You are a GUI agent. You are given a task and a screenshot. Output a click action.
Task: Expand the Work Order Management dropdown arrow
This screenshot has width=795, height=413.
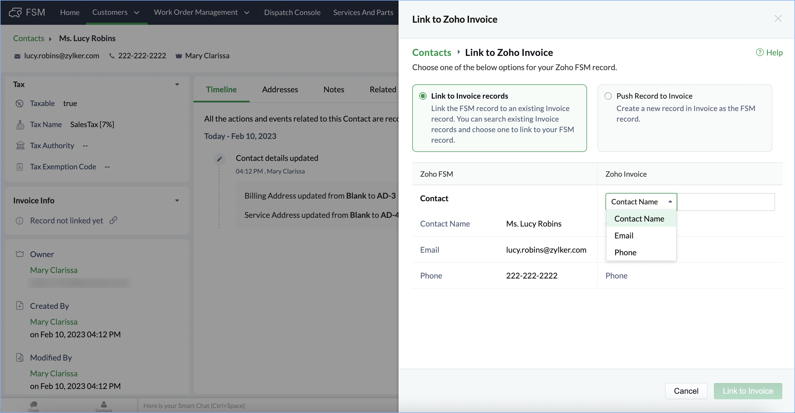246,13
